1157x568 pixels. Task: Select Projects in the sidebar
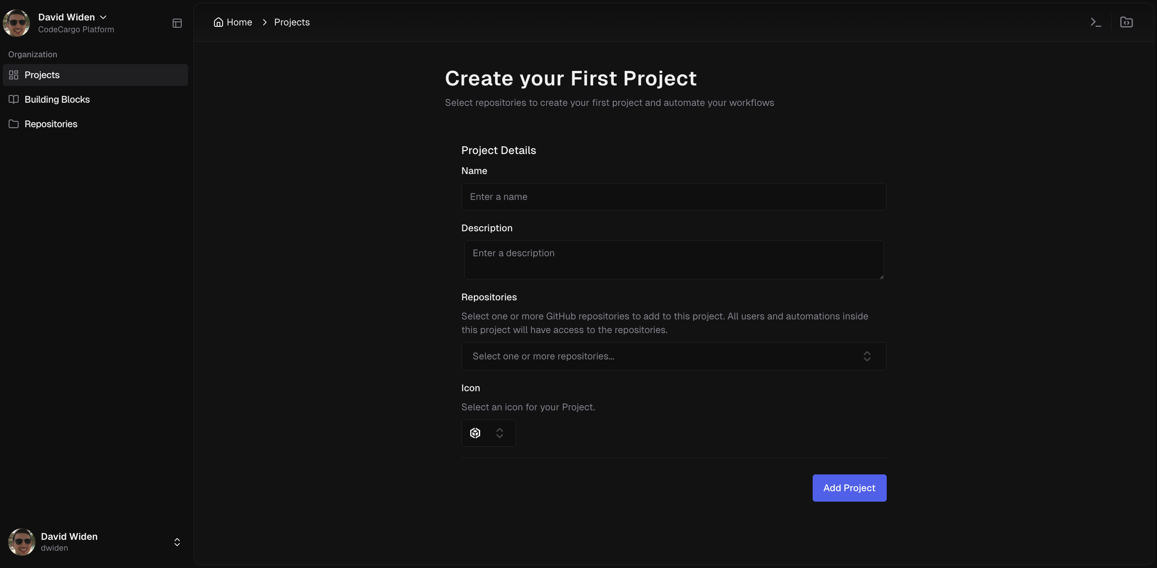point(42,75)
